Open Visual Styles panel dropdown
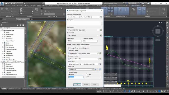Image resolution: width=169 pixels, height=95 pixels. click(52, 17)
